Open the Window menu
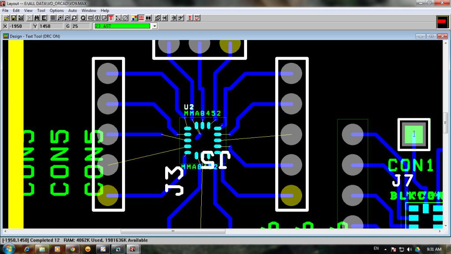Screen dimensions: 451x254 point(89,11)
